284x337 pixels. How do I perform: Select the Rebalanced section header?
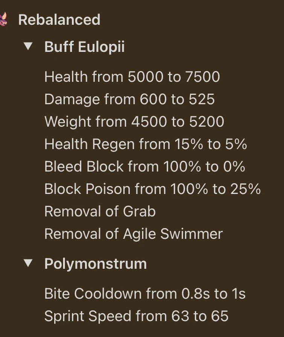tap(59, 20)
